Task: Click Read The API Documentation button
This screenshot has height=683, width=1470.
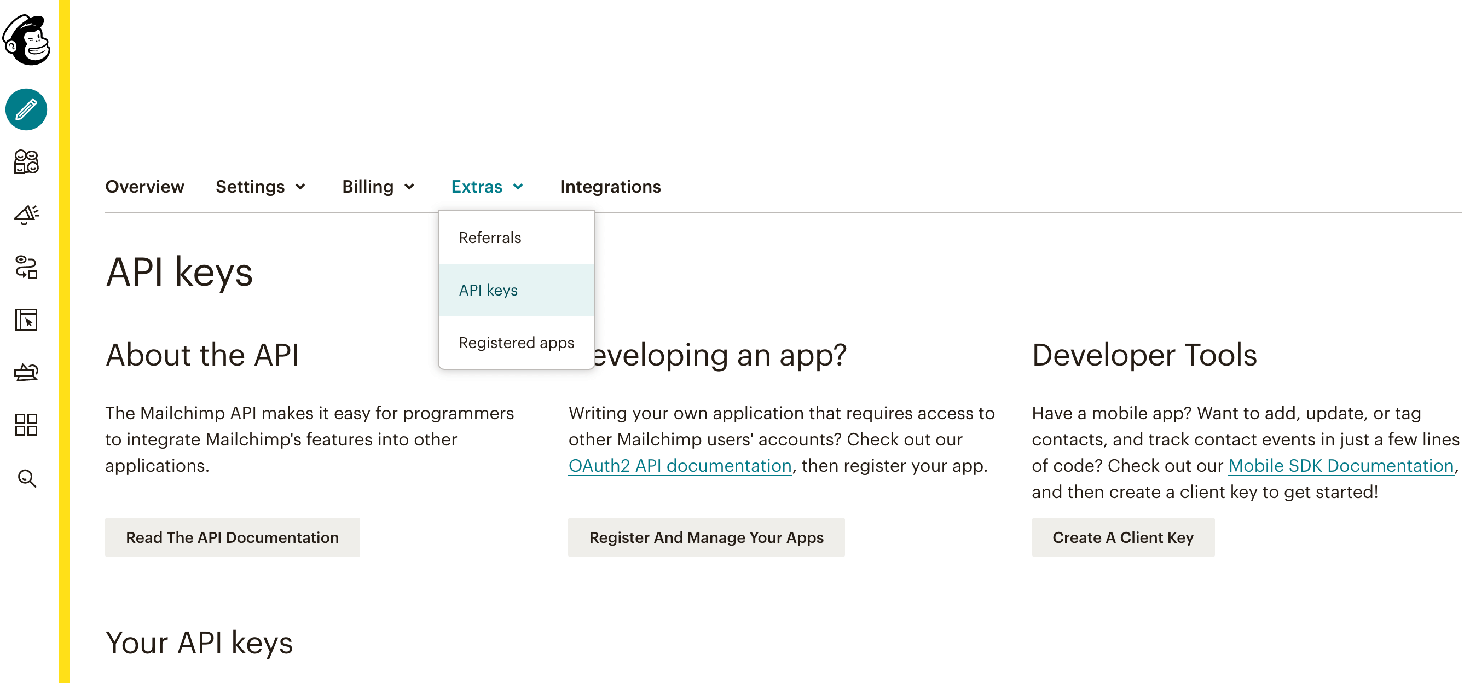Action: (232, 537)
